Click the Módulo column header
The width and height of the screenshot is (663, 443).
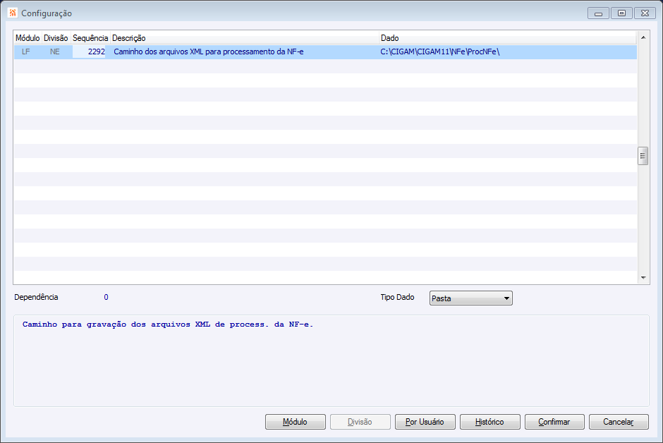[28, 38]
